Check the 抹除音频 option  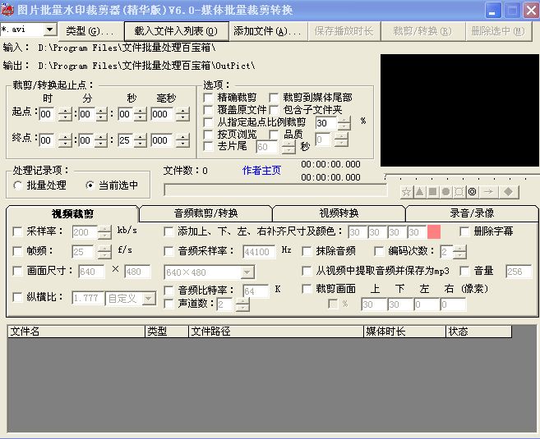click(x=308, y=251)
